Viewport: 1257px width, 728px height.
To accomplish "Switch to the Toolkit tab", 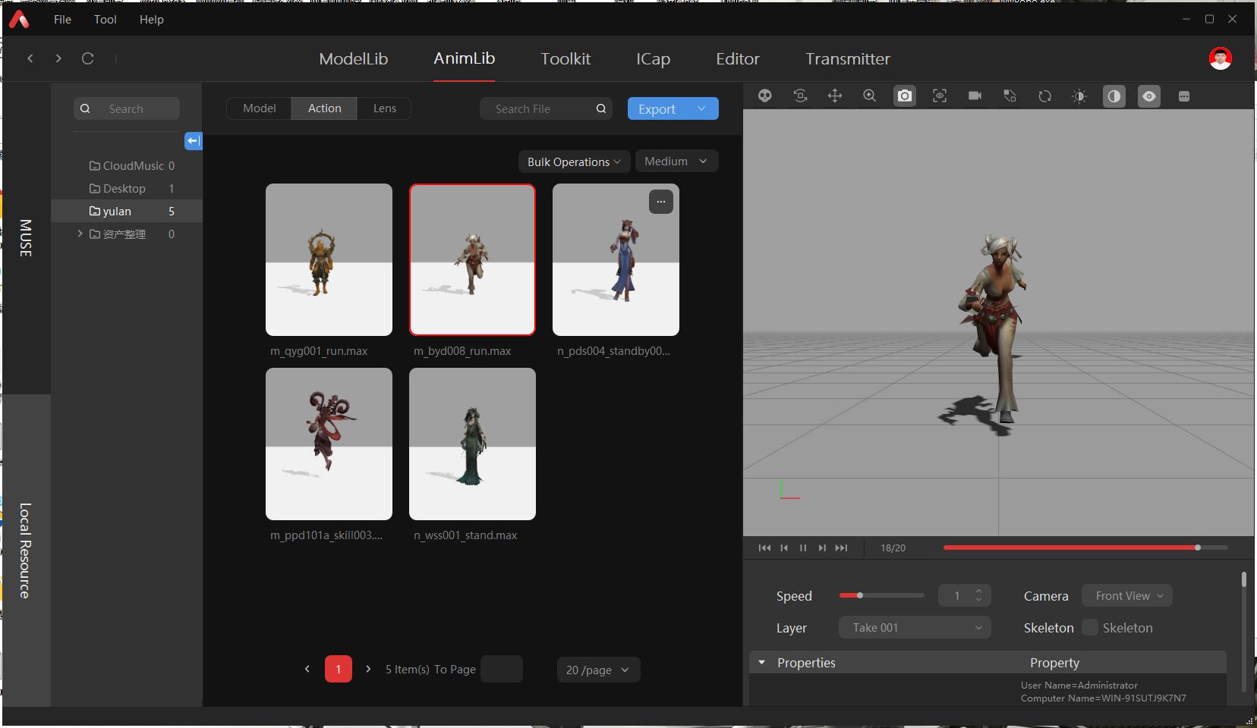I will pyautogui.click(x=565, y=58).
